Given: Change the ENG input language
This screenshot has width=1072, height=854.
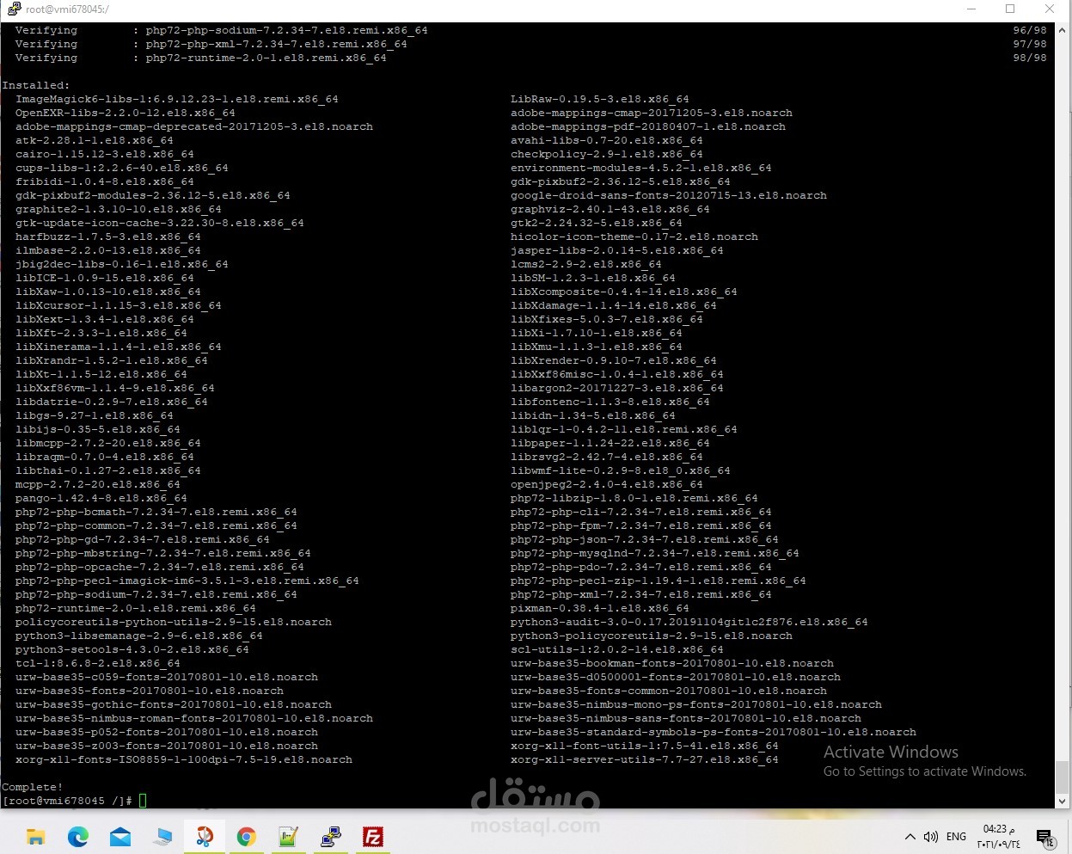Looking at the screenshot, I should coord(956,837).
